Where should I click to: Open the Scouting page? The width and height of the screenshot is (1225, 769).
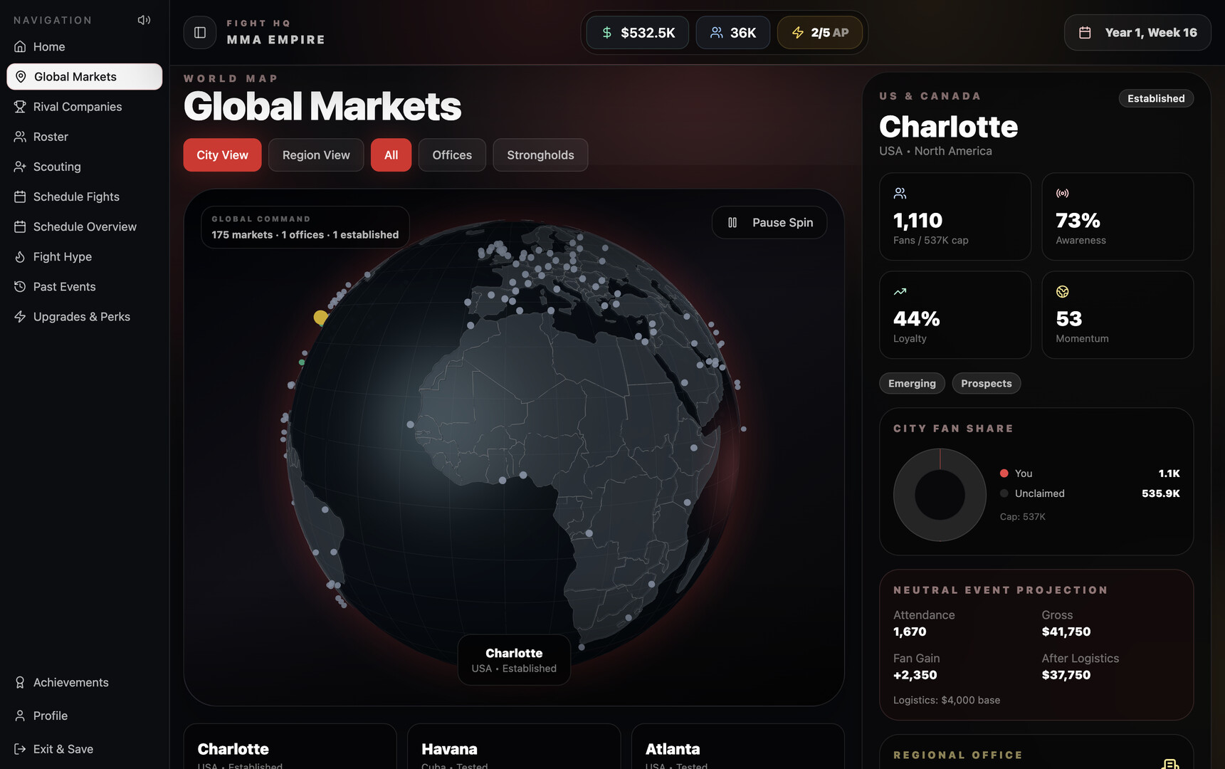pos(85,167)
